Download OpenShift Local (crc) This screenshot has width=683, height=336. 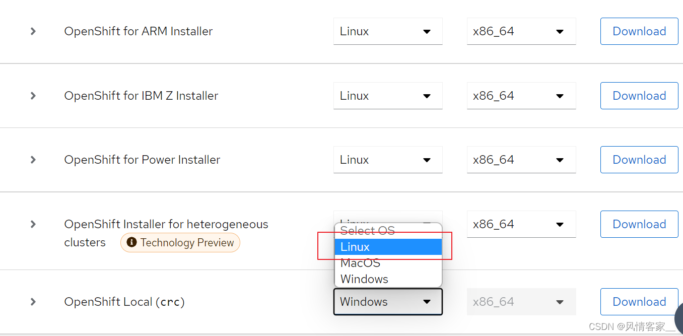(x=639, y=301)
